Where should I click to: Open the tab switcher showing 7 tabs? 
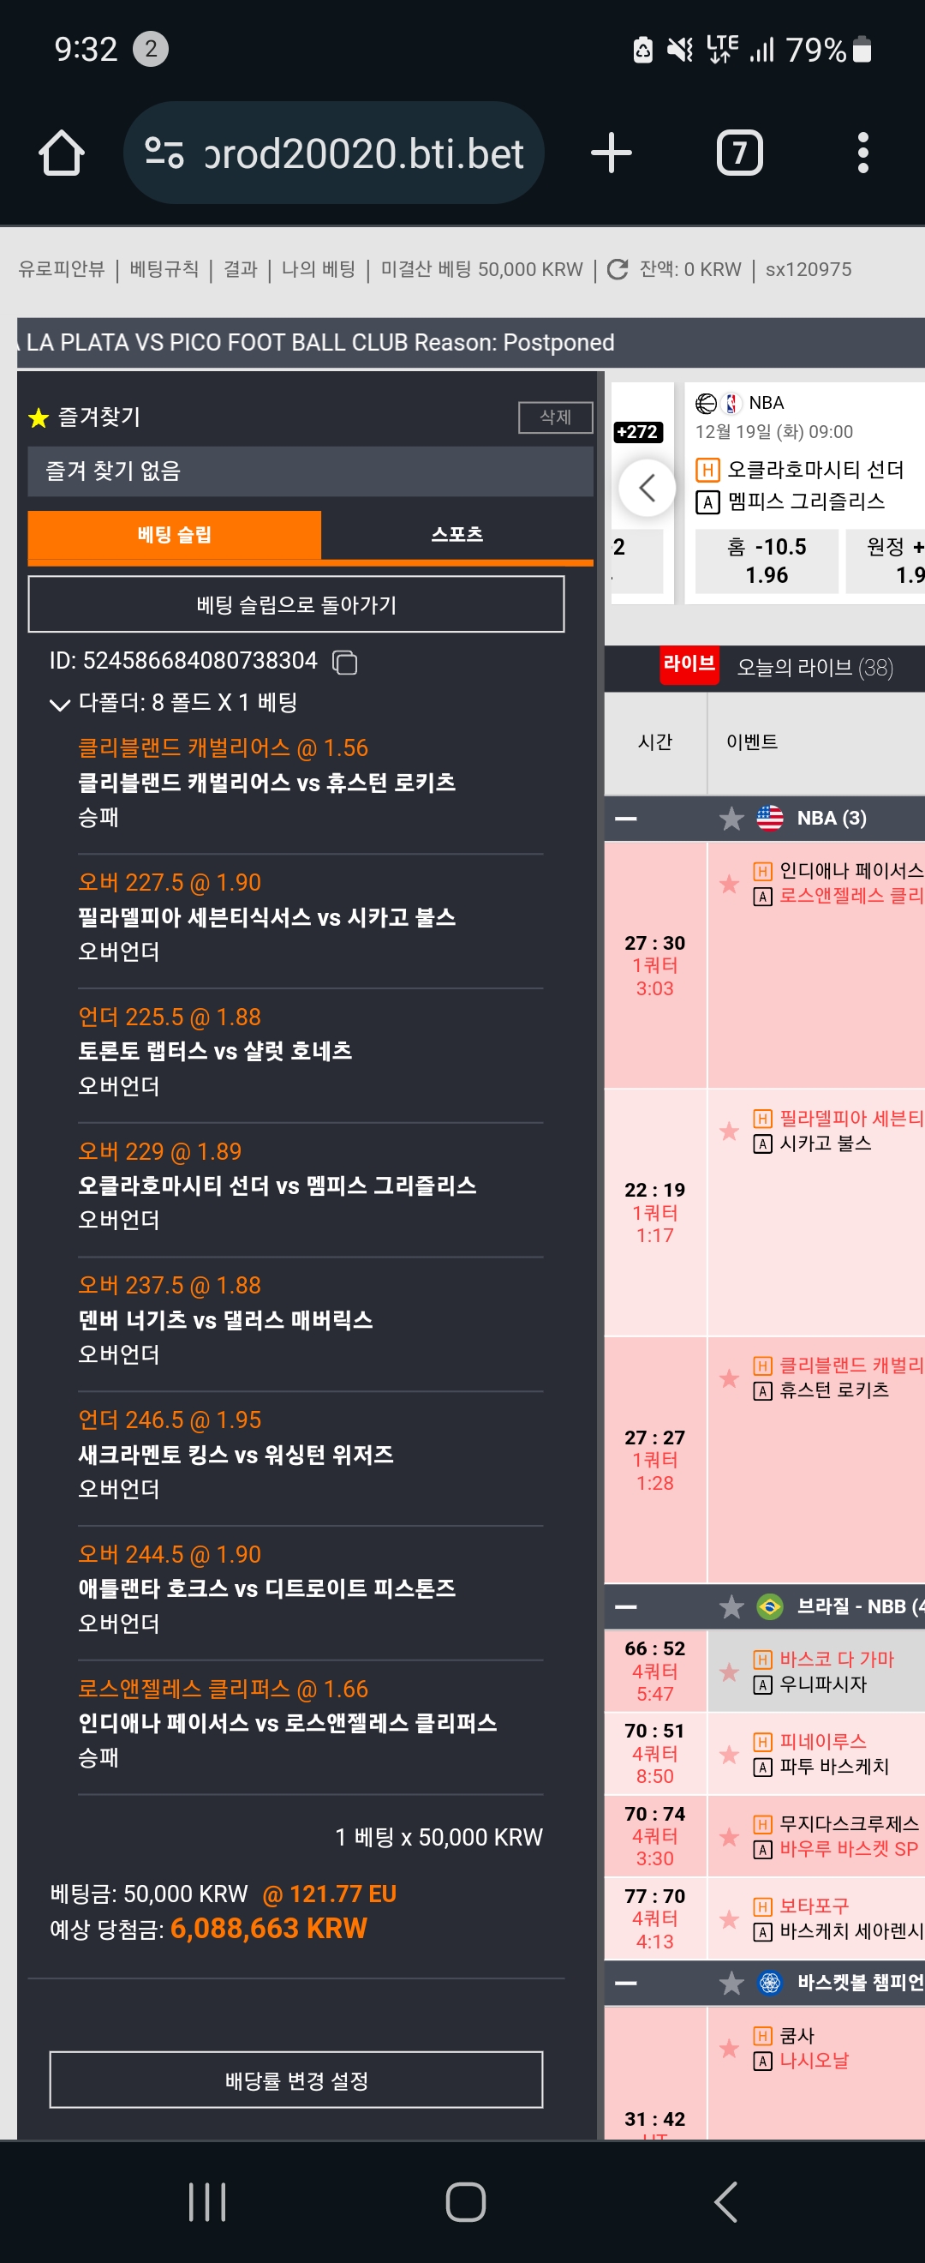point(739,153)
